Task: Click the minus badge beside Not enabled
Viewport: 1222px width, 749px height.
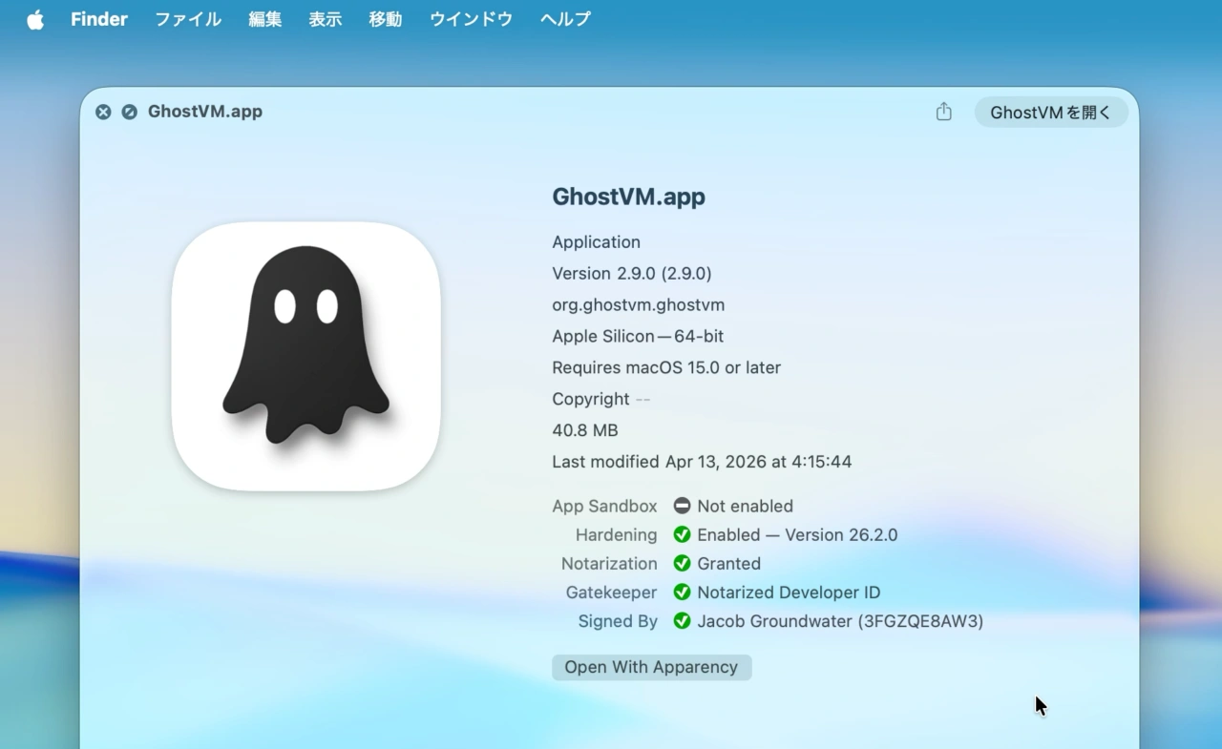Action: pos(682,506)
